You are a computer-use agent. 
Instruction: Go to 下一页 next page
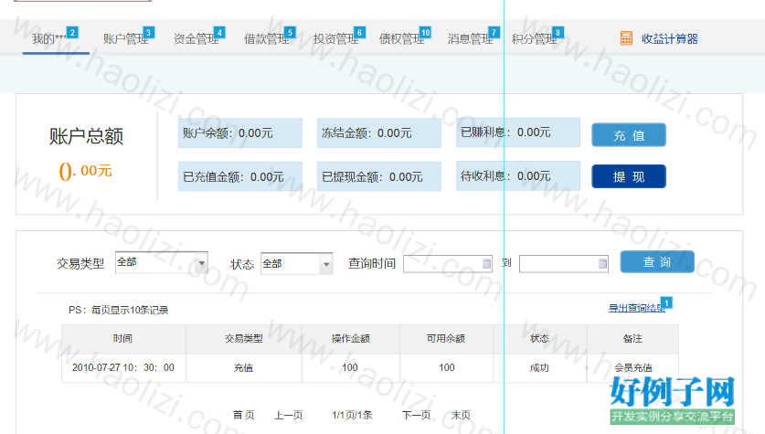pyautogui.click(x=416, y=415)
